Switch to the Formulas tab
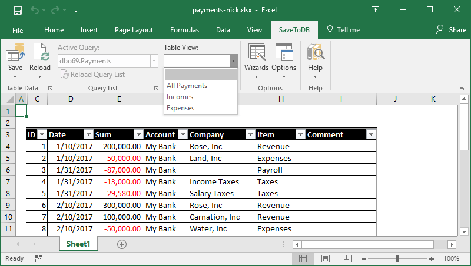Viewport: 471px width, 266px height. point(184,30)
